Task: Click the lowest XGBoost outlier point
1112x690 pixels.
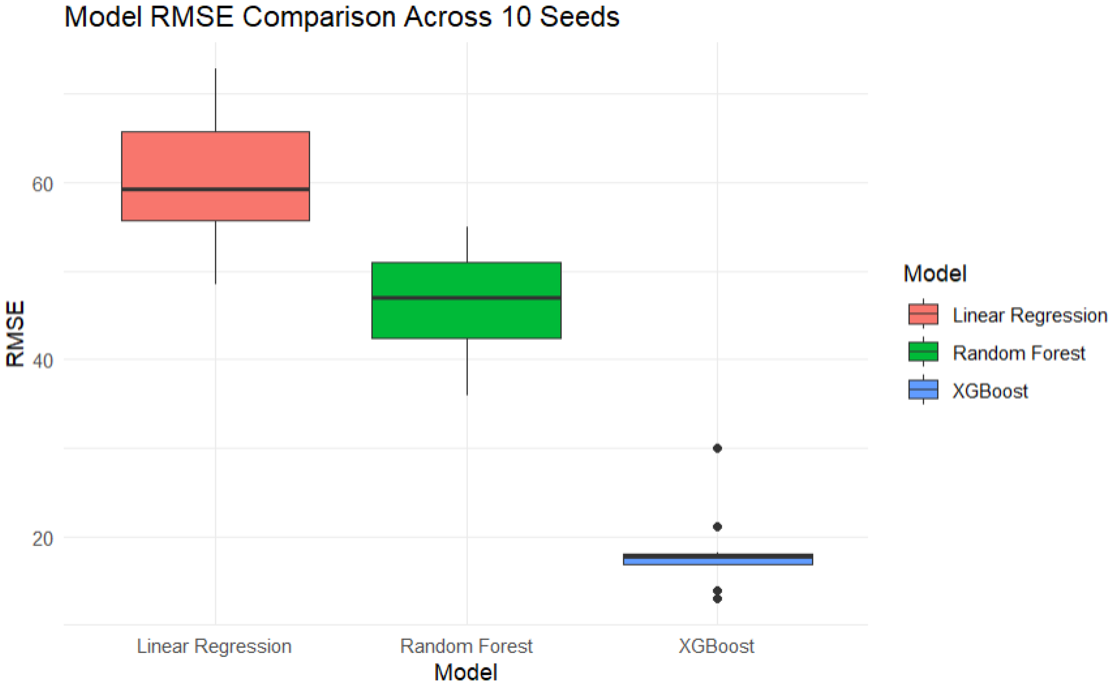Action: pos(717,599)
